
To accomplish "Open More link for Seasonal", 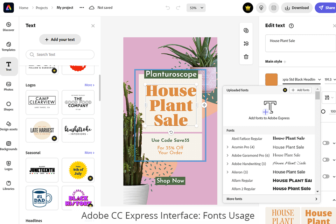I will 89,153.
